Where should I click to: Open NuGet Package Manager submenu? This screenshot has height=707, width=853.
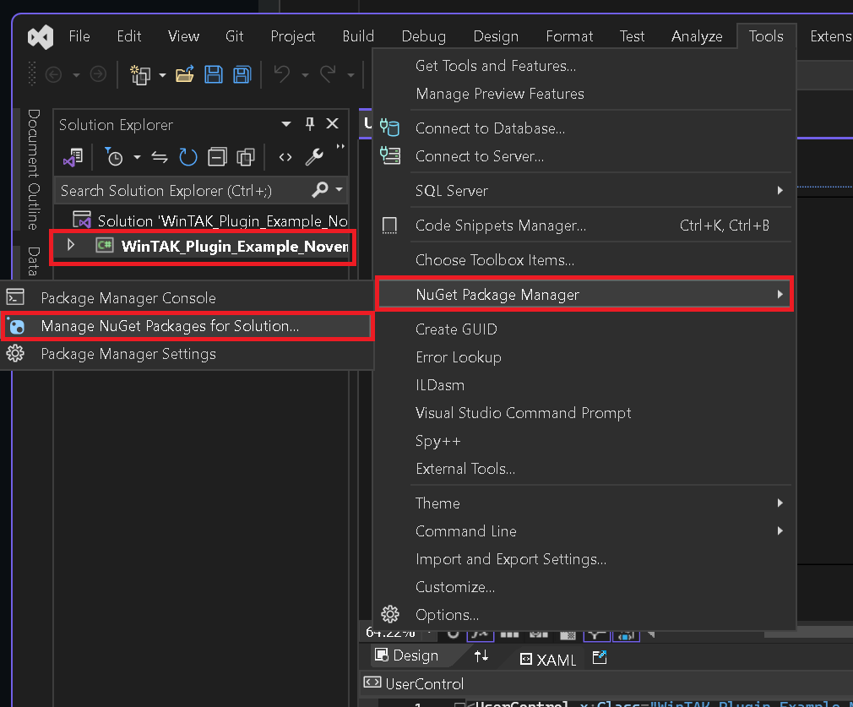click(x=584, y=295)
